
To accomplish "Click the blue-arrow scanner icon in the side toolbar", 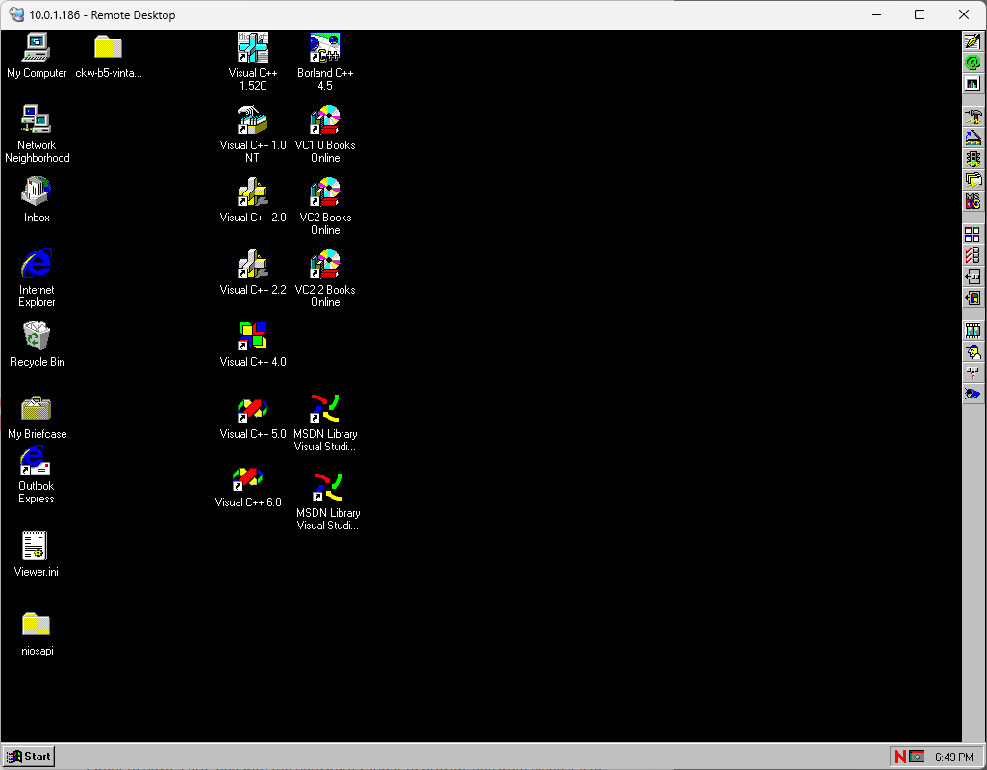I will point(973,138).
